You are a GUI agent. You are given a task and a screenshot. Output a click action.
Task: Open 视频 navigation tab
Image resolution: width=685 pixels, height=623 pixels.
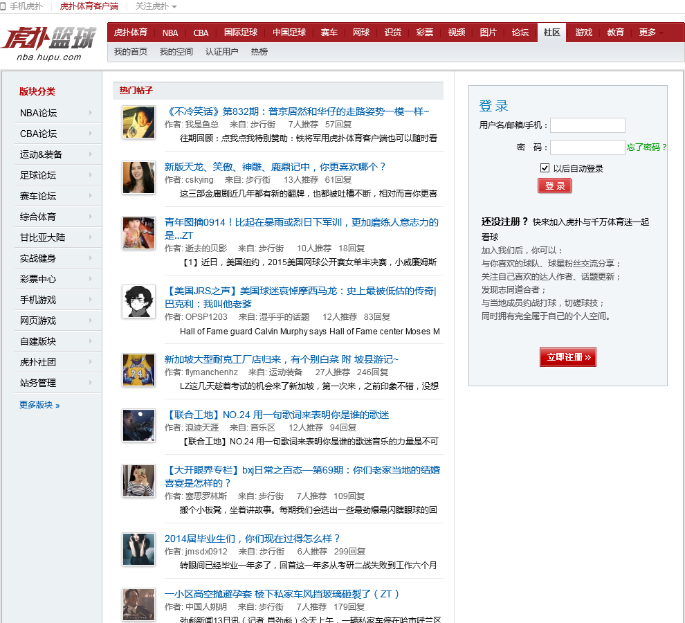tap(457, 33)
